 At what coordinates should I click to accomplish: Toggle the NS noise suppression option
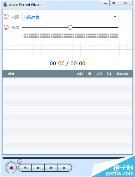coord(90,74)
